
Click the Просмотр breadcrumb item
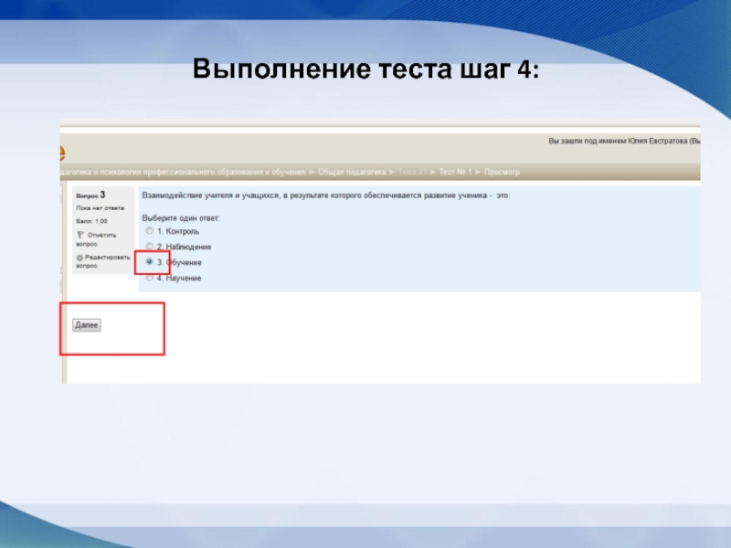click(x=502, y=172)
